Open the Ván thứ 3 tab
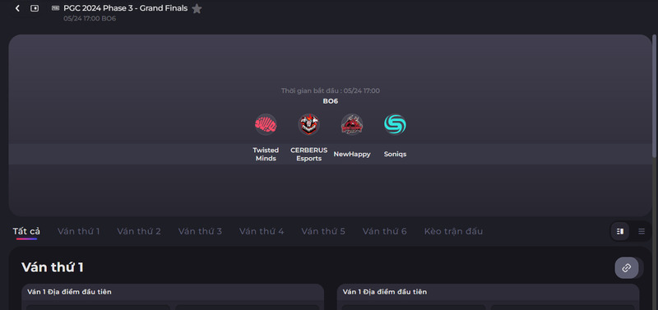The width and height of the screenshot is (658, 310). click(x=200, y=231)
